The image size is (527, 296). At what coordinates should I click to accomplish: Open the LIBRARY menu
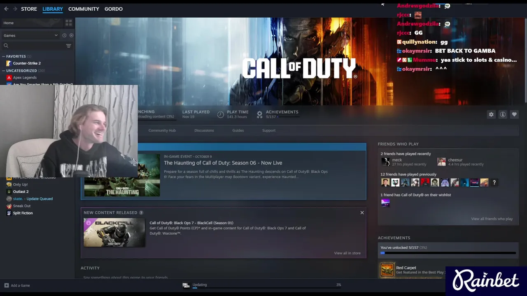click(53, 9)
